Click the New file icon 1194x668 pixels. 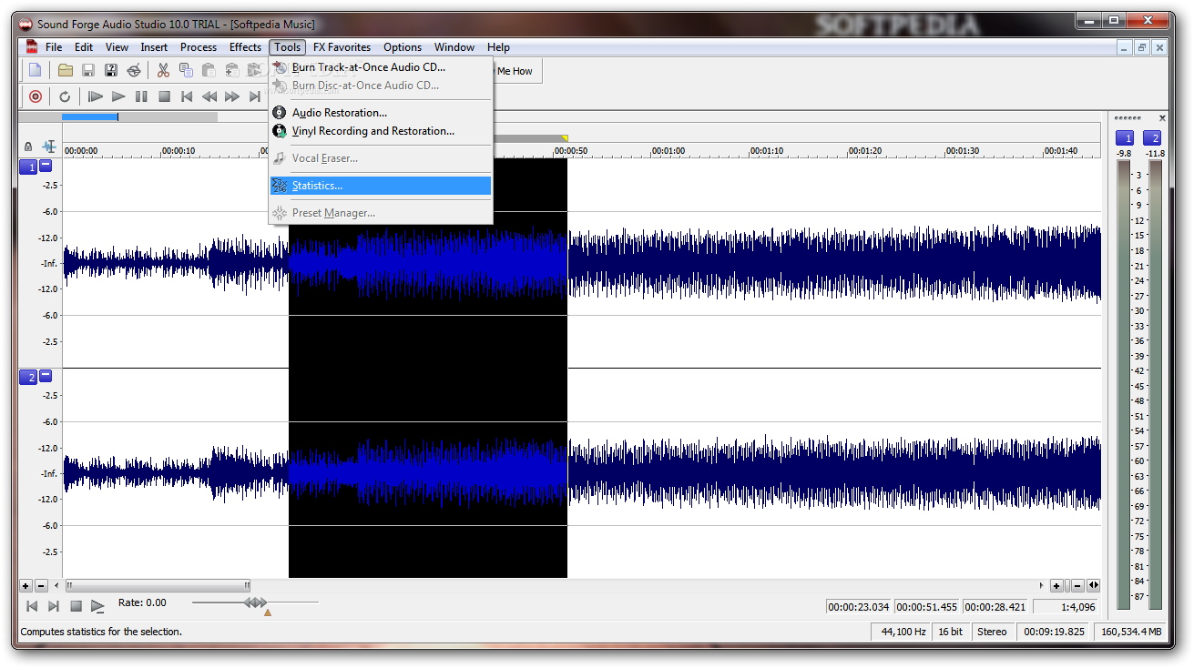(36, 70)
